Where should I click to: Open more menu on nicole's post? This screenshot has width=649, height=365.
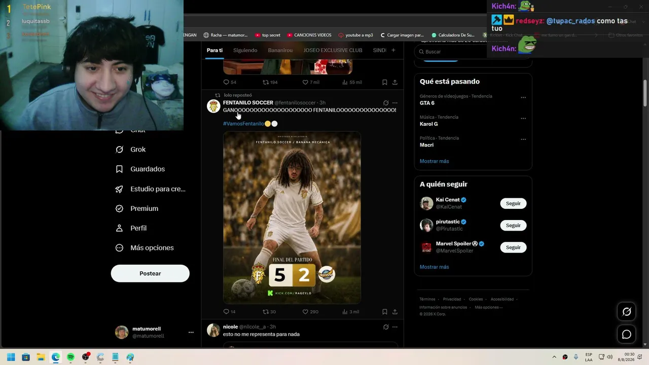395,327
